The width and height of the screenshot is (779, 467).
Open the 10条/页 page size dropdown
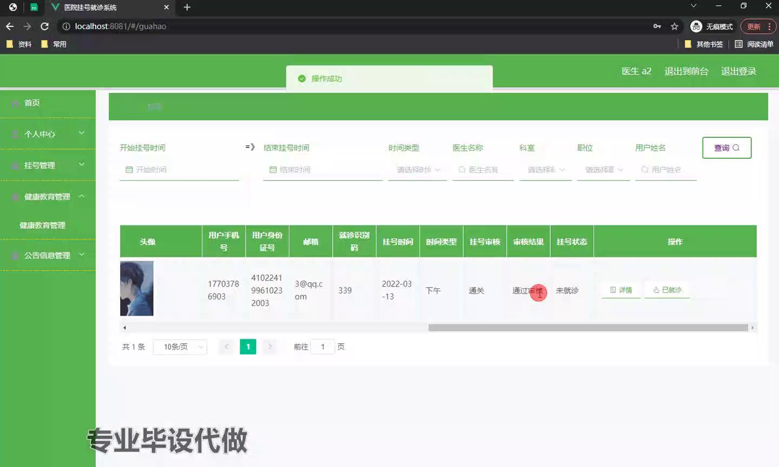click(180, 347)
